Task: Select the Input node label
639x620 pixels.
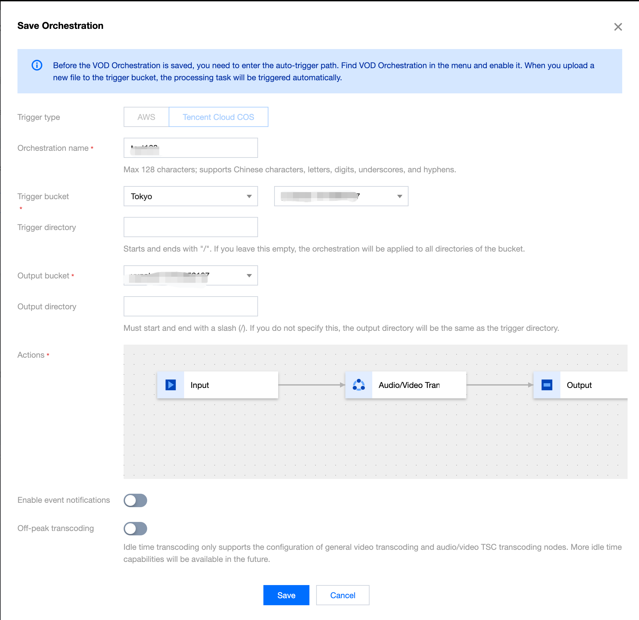Action: [x=200, y=385]
